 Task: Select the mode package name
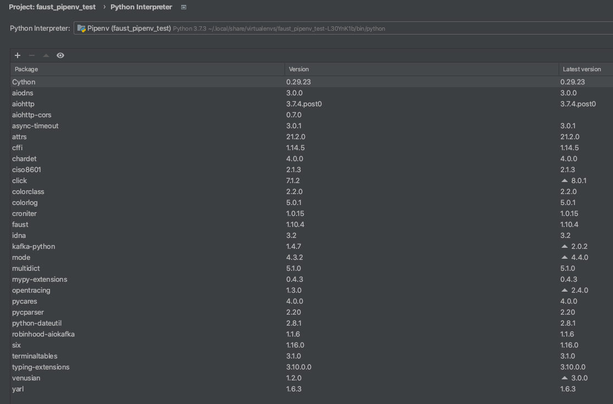click(x=21, y=257)
